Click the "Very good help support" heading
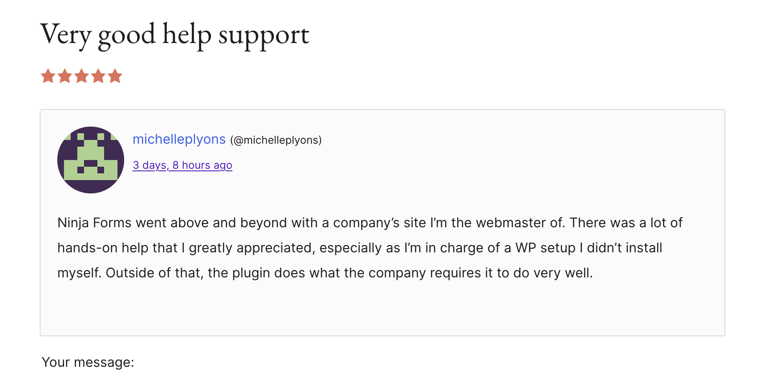The height and width of the screenshot is (376, 760). point(175,35)
